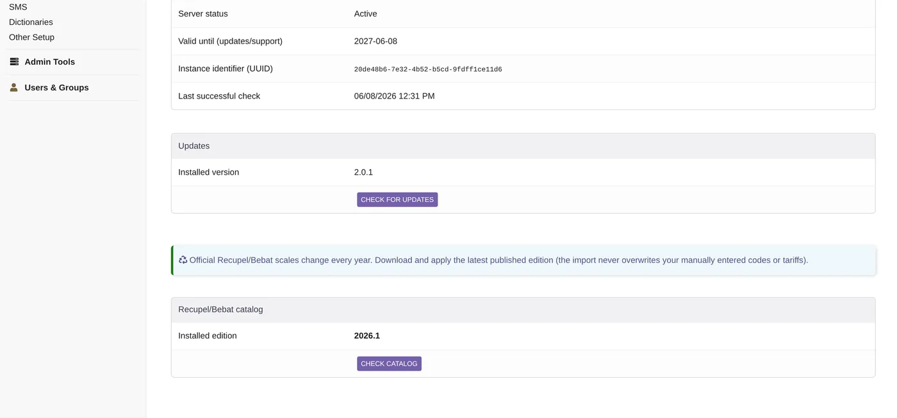Click the Users & Groups person icon
The image size is (897, 418).
[x=13, y=88]
